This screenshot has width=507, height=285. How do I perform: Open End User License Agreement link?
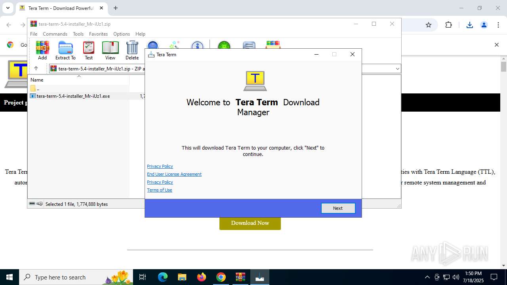point(174,174)
